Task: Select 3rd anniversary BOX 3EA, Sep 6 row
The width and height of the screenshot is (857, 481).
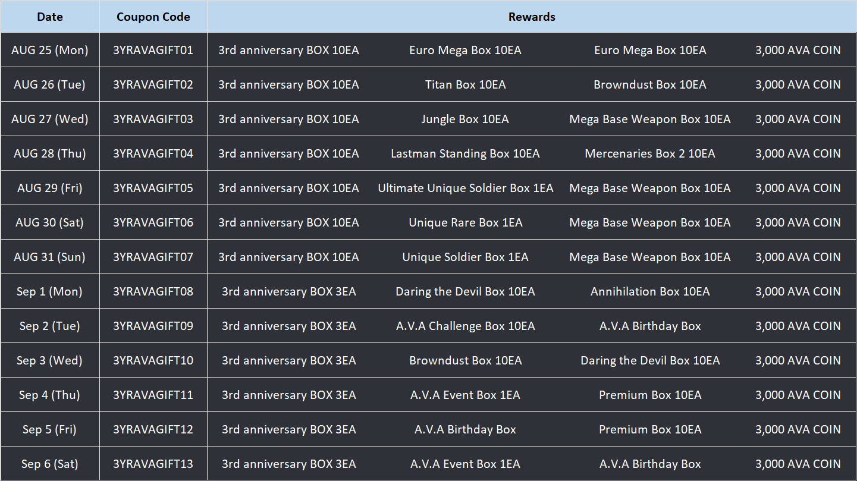Action: pyautogui.click(x=288, y=464)
